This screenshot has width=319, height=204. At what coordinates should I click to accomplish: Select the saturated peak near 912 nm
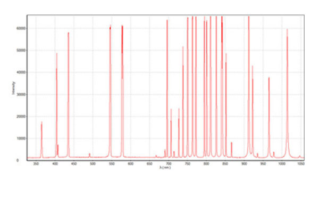(249, 87)
